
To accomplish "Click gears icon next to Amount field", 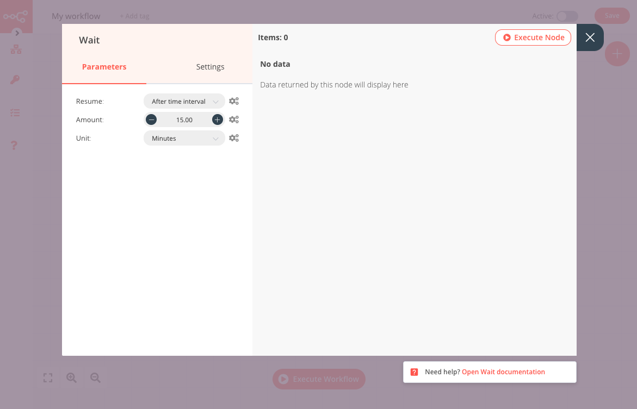I will click(234, 120).
